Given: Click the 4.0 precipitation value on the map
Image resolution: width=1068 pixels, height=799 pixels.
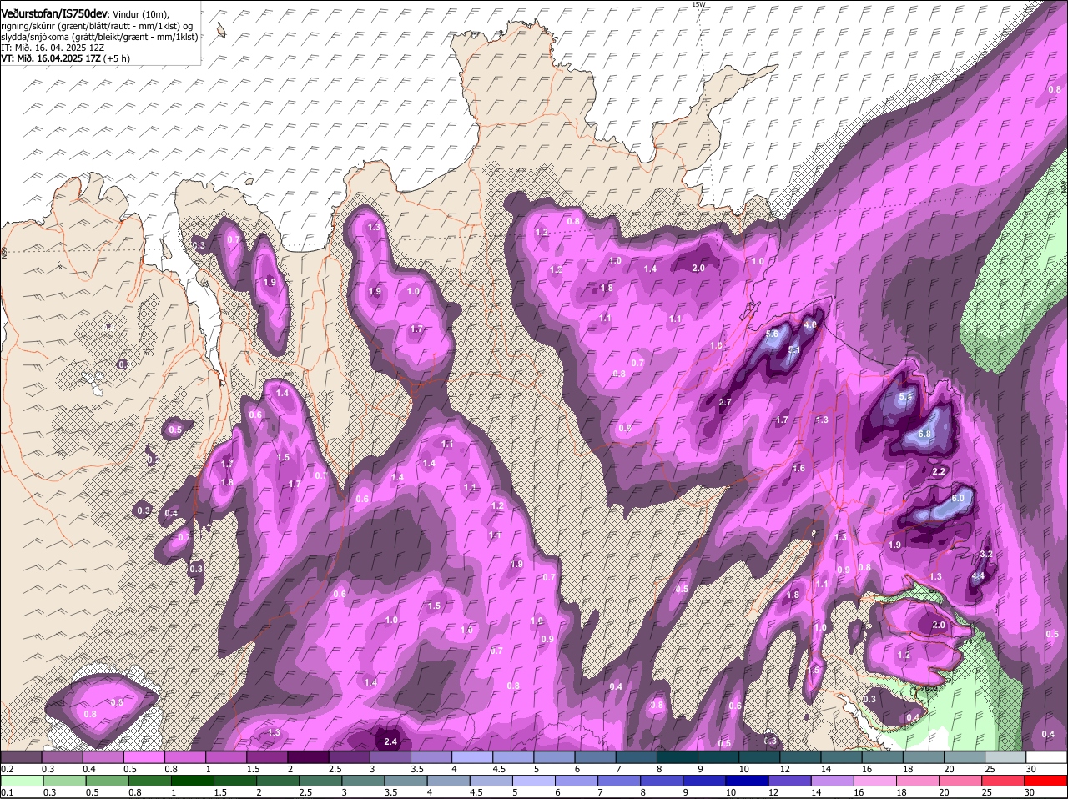Looking at the screenshot, I should [x=809, y=324].
